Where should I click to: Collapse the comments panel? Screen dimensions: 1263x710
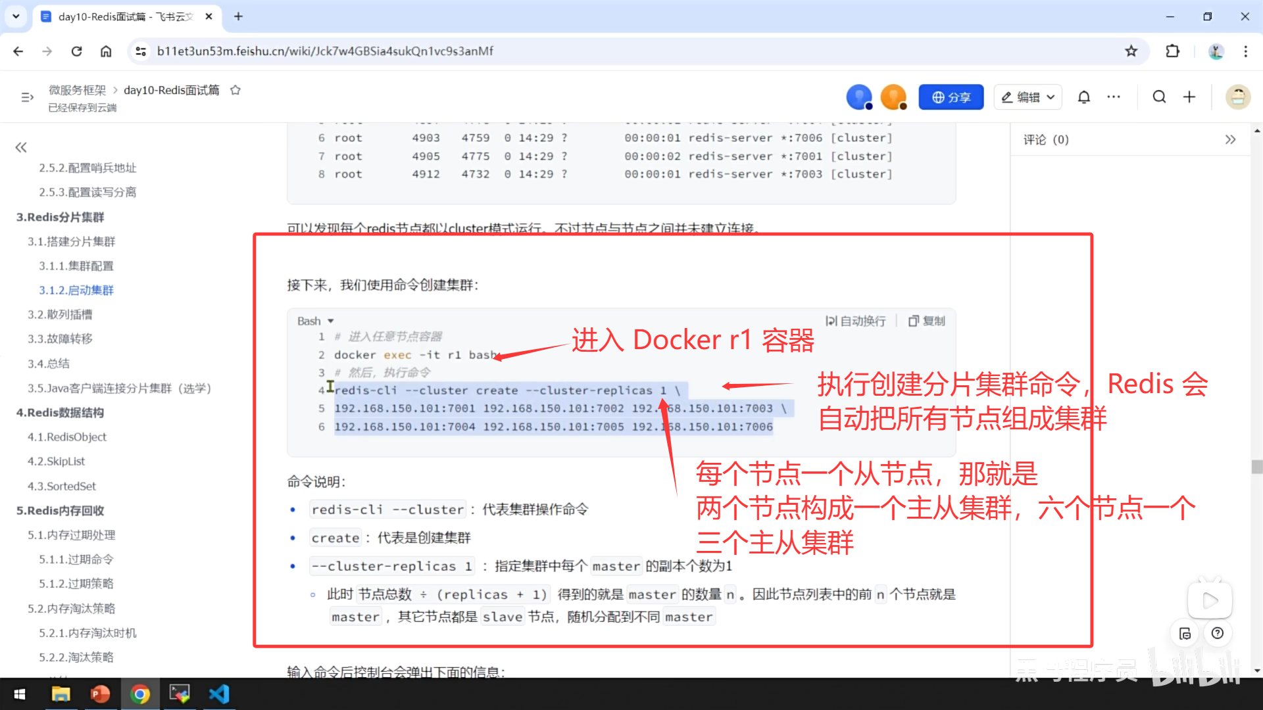[x=1230, y=139]
